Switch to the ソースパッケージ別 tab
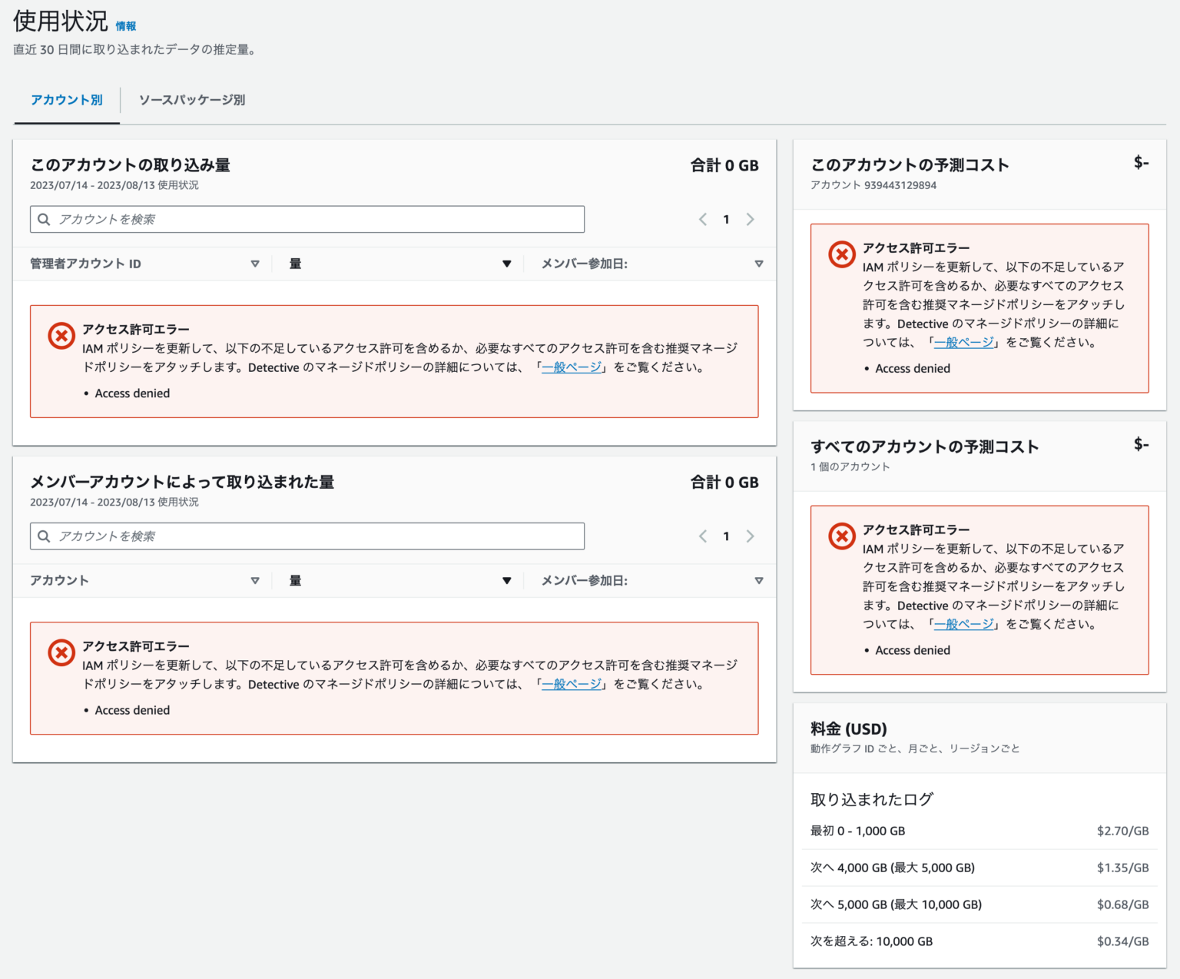Image resolution: width=1180 pixels, height=979 pixels. (x=191, y=100)
